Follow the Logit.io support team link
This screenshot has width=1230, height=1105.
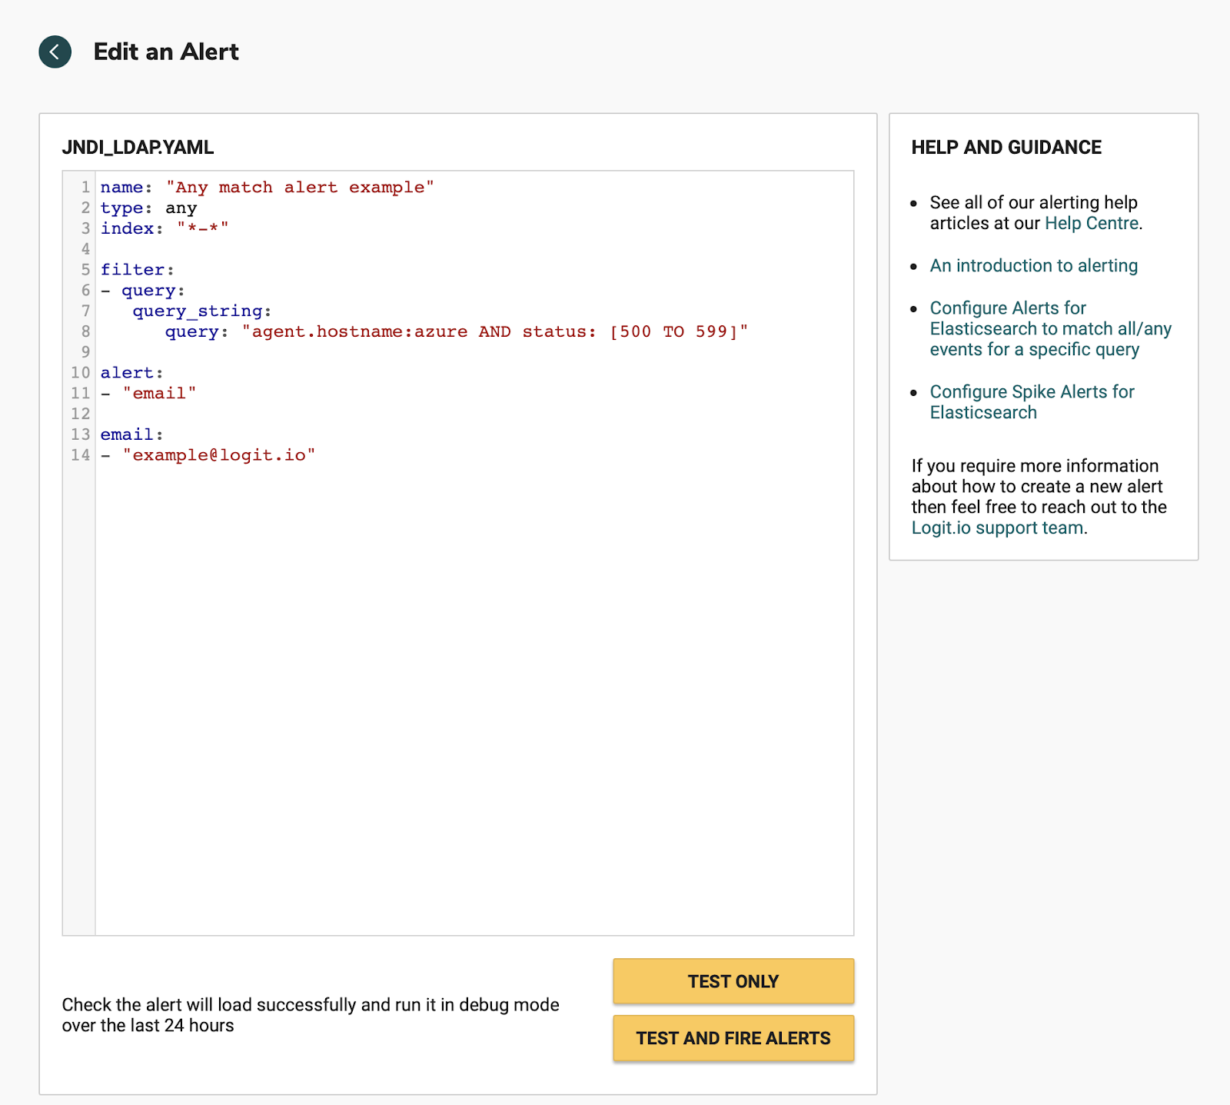997,528
